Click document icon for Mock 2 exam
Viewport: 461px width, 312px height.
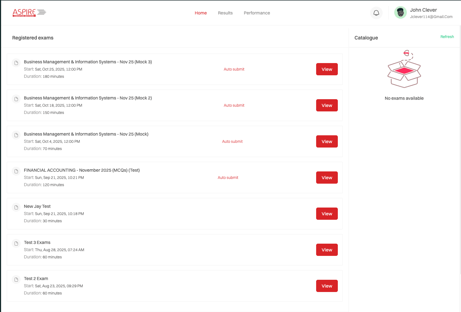click(x=16, y=99)
